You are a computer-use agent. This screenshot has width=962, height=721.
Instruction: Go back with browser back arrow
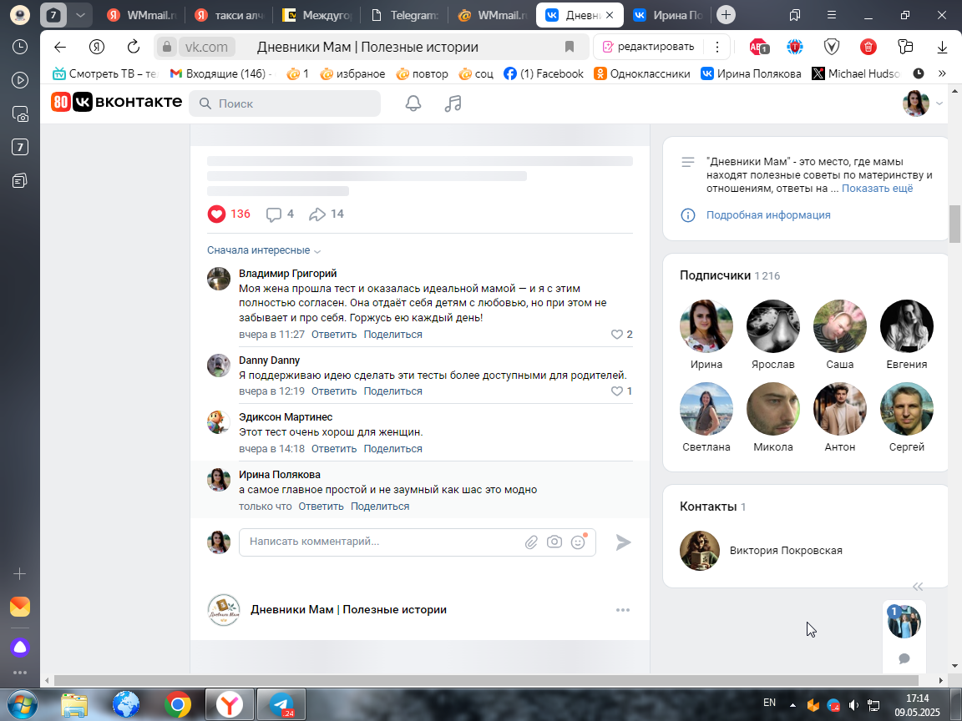(x=59, y=47)
